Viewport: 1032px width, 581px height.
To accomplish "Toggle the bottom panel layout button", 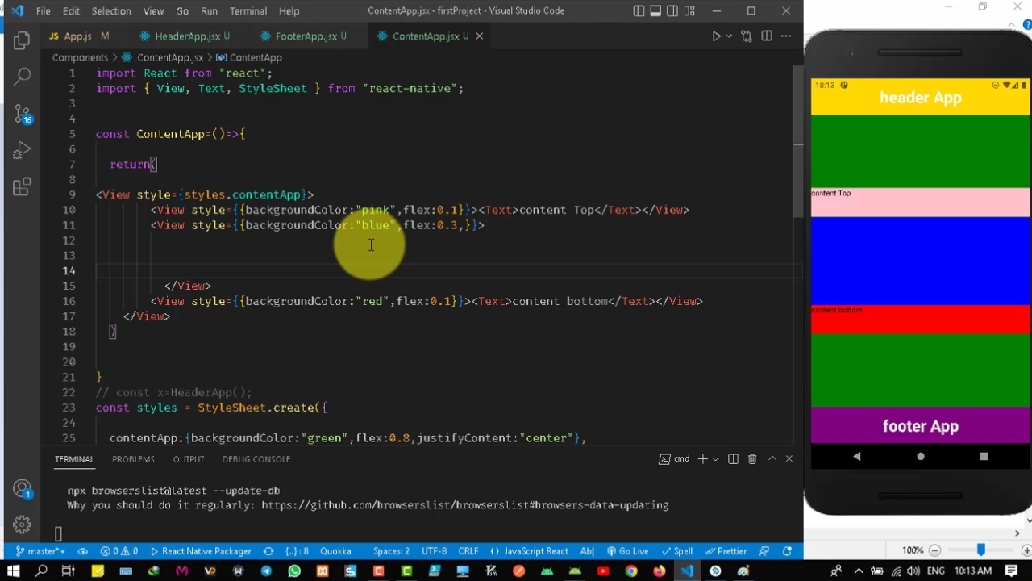I will [655, 11].
